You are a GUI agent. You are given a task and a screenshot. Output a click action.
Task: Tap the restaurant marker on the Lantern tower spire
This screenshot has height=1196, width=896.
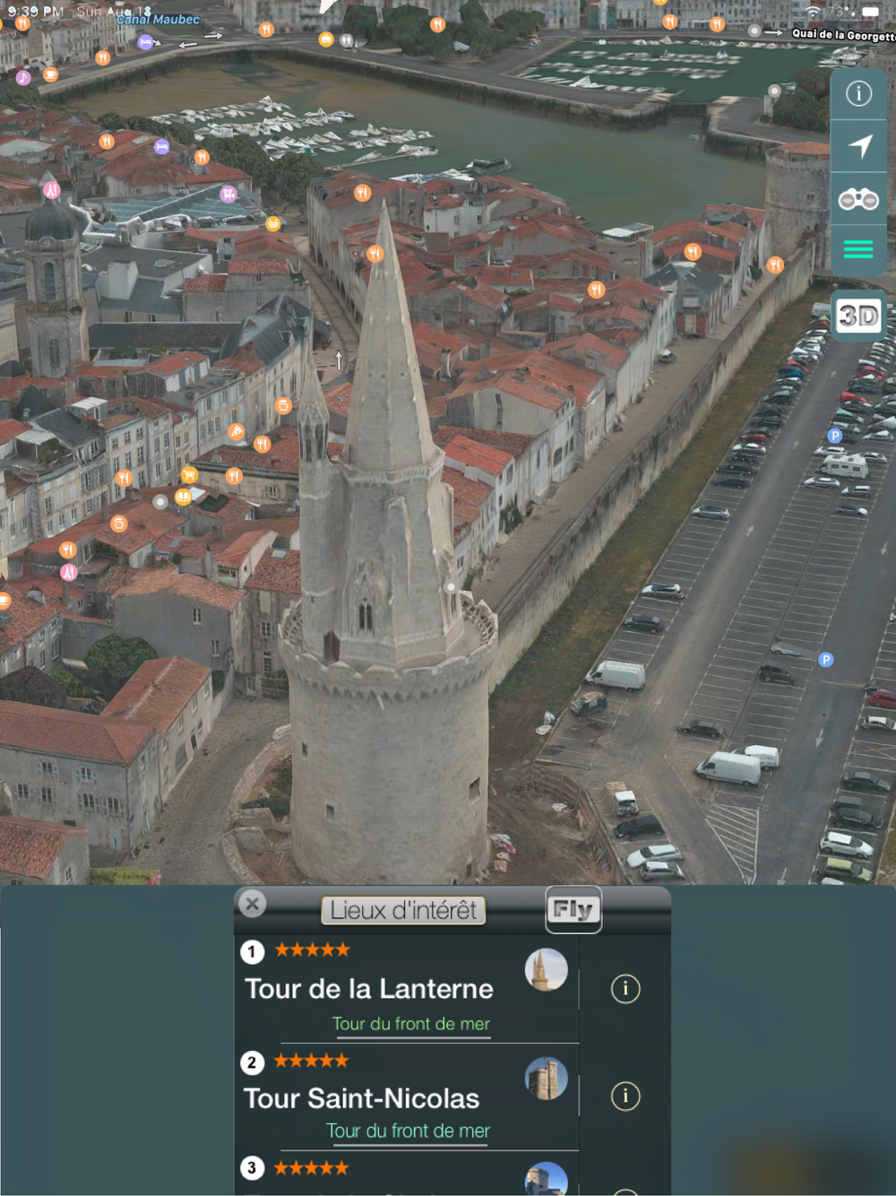(375, 254)
